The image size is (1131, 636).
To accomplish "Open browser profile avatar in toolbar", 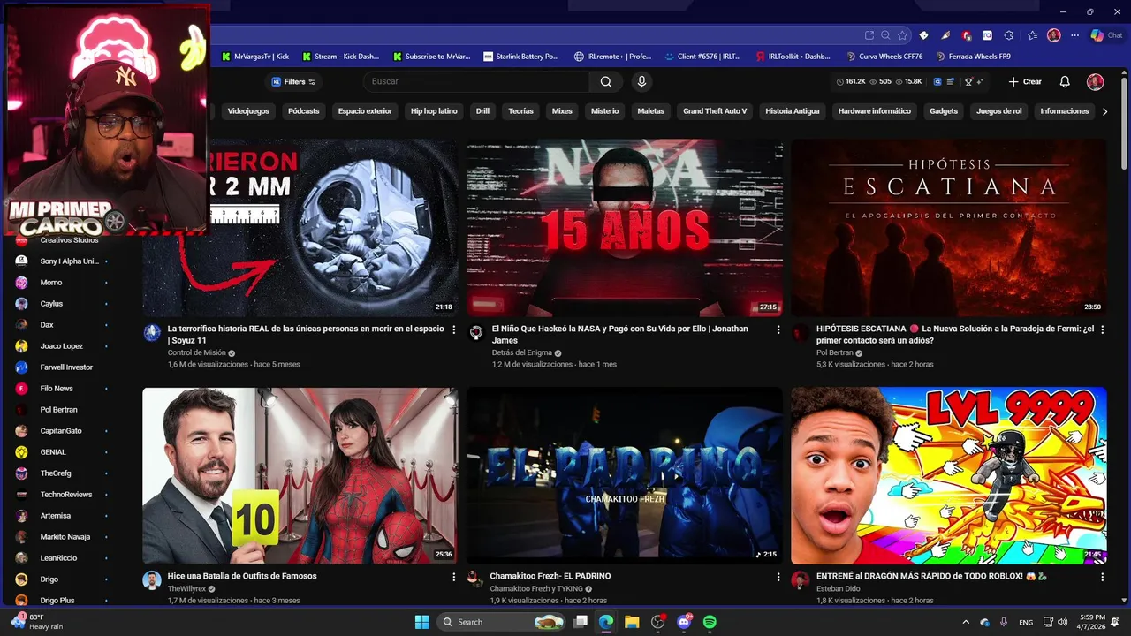I will (x=1053, y=35).
